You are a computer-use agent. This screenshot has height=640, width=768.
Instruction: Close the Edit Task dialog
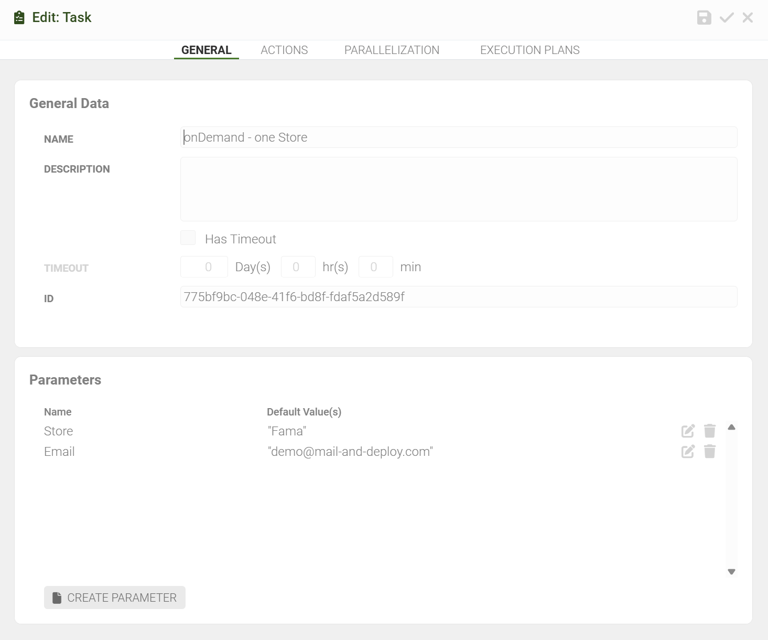click(748, 18)
